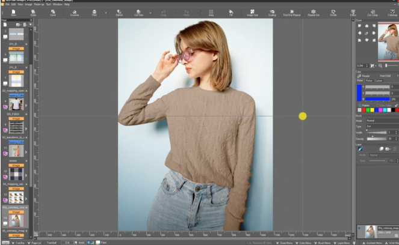This screenshot has height=245, width=399.
Task: Create a new document with New
Action: [x=13, y=13]
